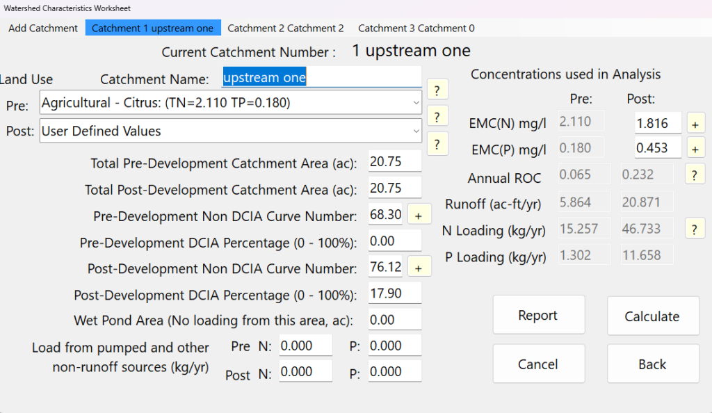Switch to Catchment 3 Catchment 0 tab

coord(416,29)
